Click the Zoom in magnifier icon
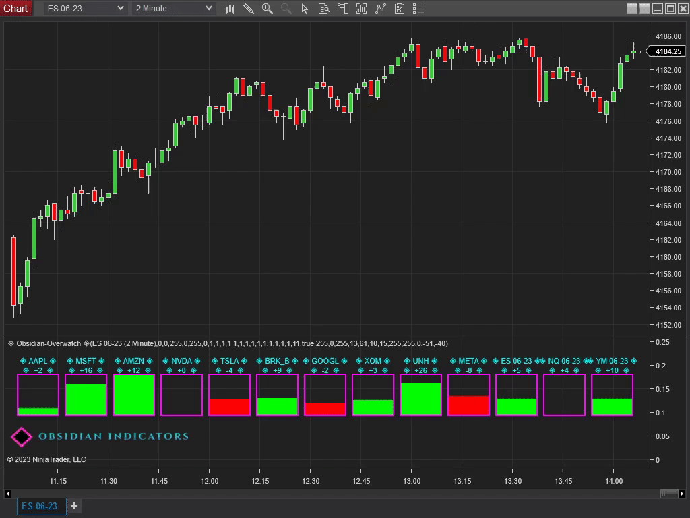This screenshot has height=518, width=690. click(x=267, y=9)
